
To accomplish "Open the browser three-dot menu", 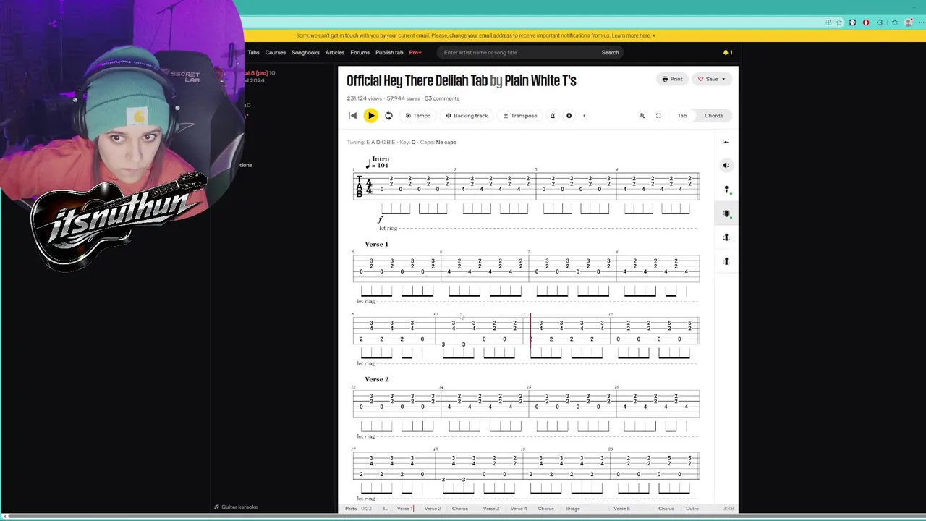I will (x=921, y=22).
